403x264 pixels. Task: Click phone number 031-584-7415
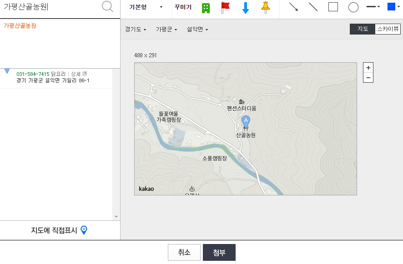click(x=33, y=74)
